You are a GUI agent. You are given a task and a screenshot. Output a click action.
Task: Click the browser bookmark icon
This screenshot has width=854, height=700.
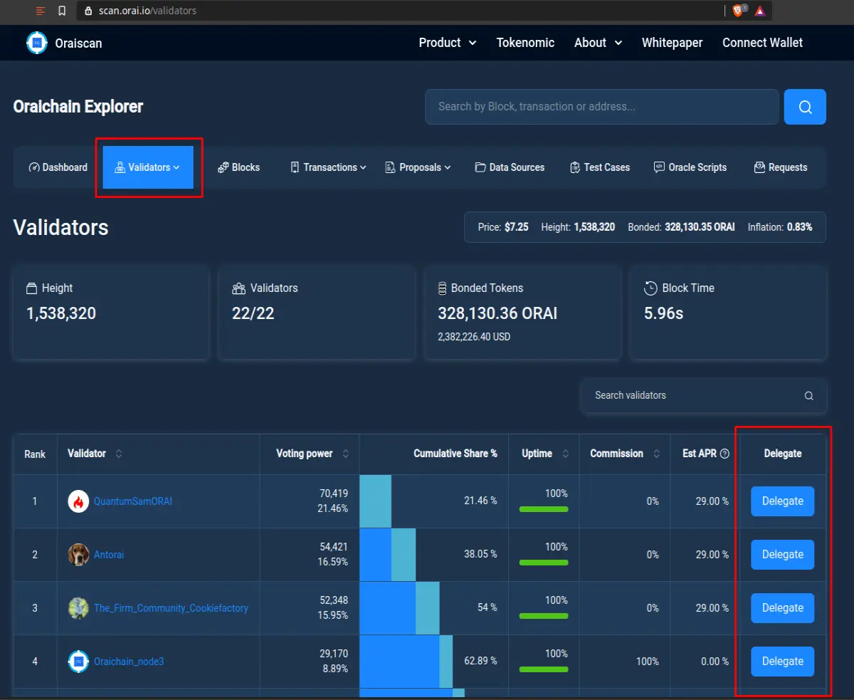62,11
